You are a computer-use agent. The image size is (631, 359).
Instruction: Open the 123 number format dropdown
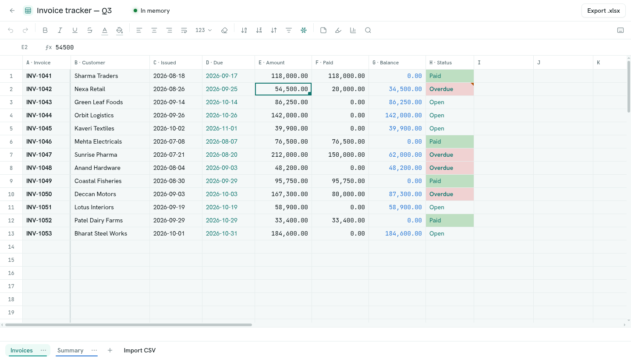[203, 30]
